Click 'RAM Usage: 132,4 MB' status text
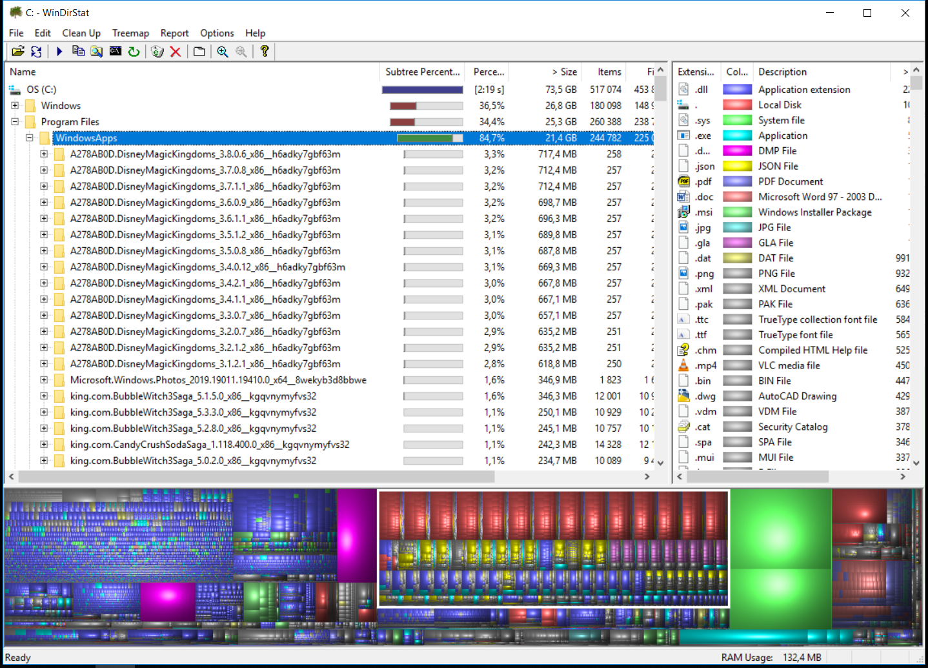This screenshot has width=928, height=668. (771, 657)
